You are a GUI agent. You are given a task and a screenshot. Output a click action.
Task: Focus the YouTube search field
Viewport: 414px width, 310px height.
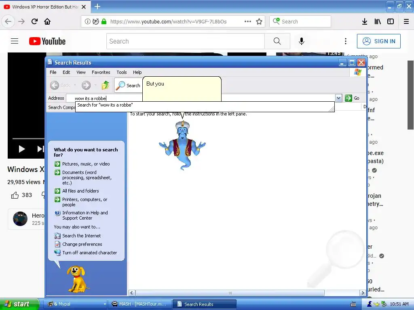tap(185, 41)
